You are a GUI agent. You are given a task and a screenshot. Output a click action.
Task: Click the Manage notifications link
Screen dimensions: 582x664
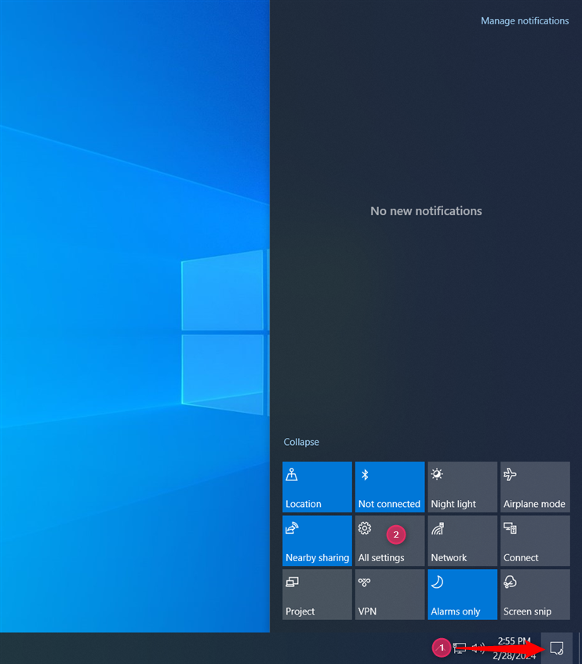pos(525,20)
